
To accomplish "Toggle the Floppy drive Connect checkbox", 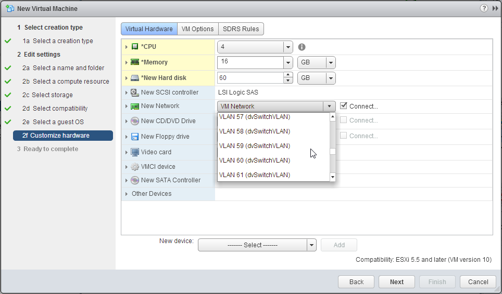I will tap(344, 136).
